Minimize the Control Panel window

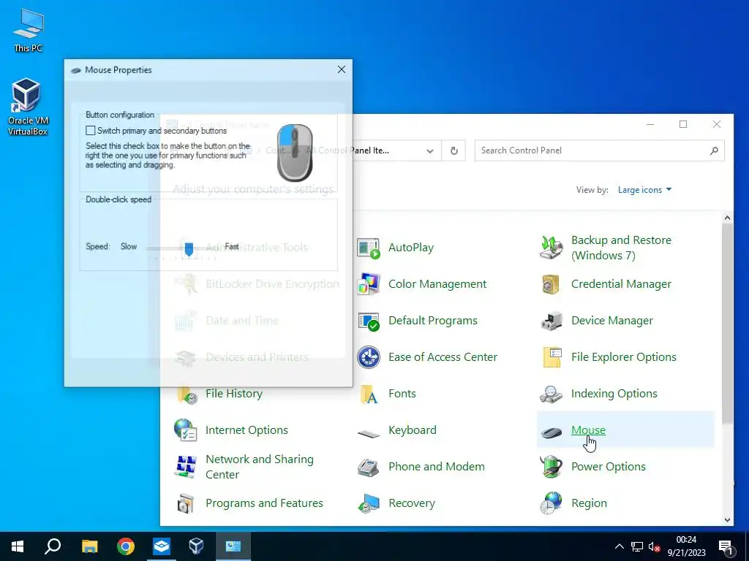[650, 124]
